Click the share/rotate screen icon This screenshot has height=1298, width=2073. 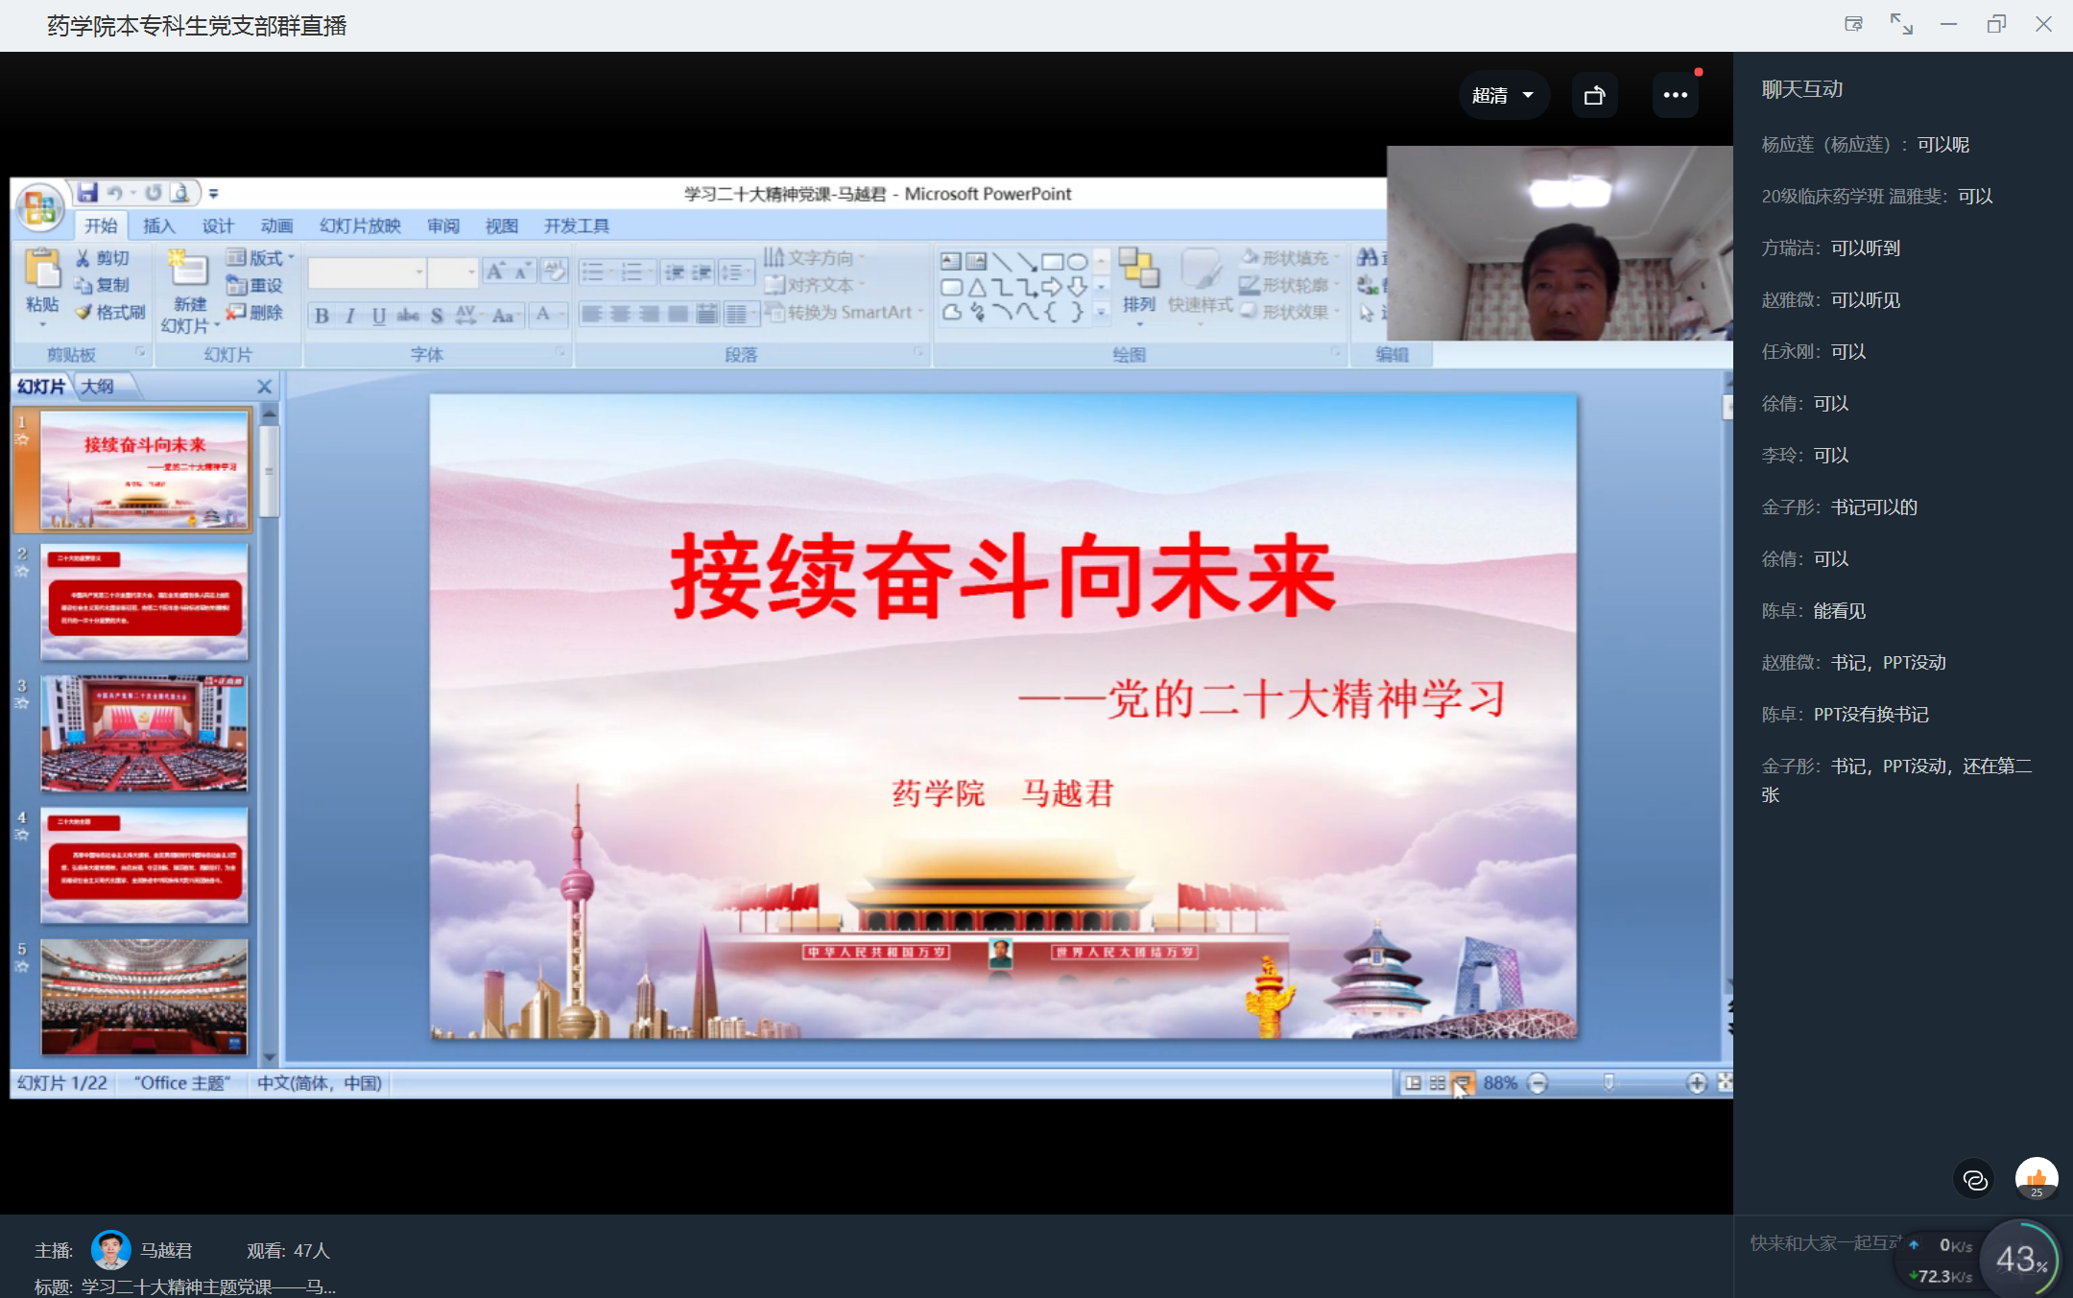click(1594, 95)
